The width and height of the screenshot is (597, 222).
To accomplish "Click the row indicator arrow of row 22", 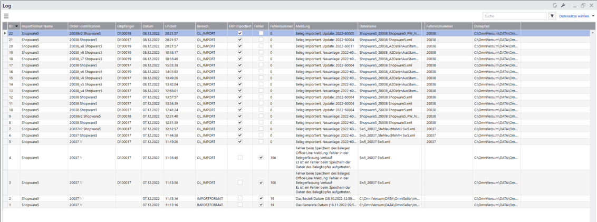I will tap(5, 33).
